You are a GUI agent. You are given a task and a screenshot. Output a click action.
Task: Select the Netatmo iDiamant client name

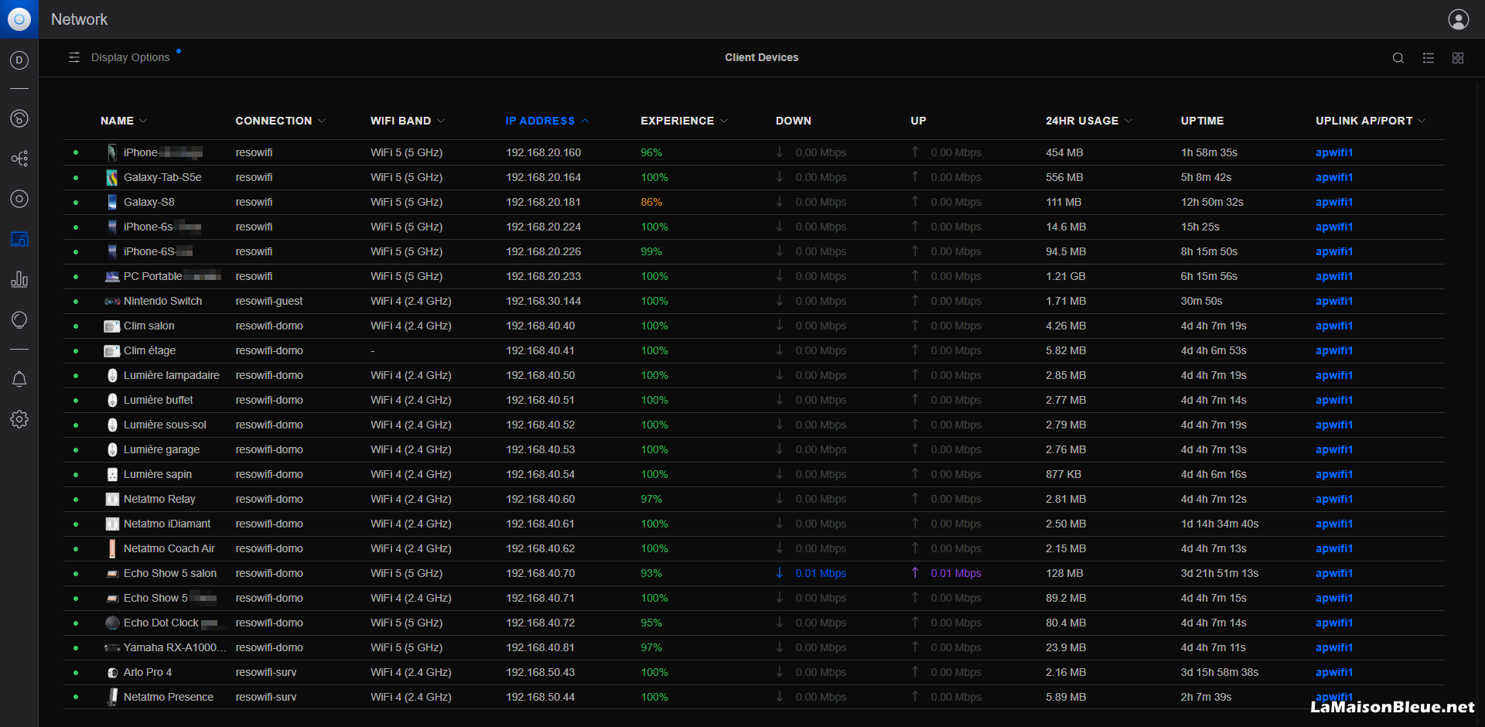166,524
